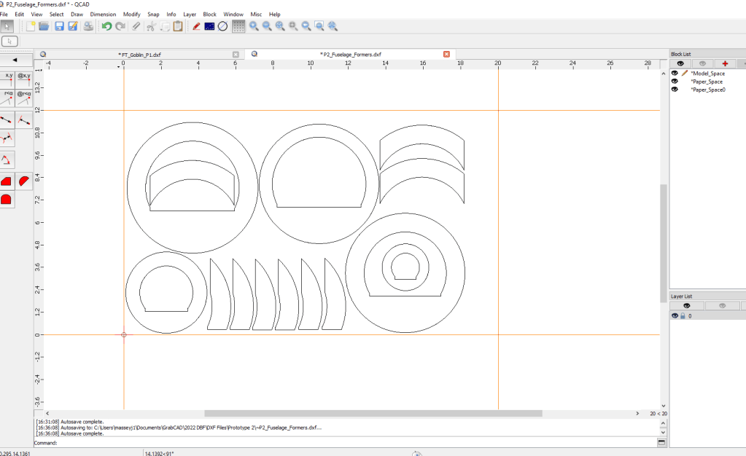Select the polar coordinate r<a tool
The width and height of the screenshot is (746, 456).
tap(9, 98)
